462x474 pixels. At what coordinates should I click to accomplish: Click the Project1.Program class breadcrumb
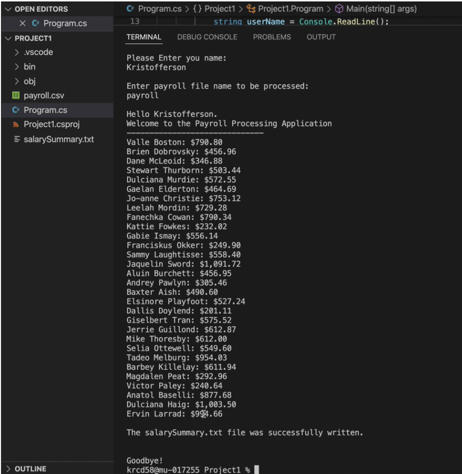pos(291,9)
